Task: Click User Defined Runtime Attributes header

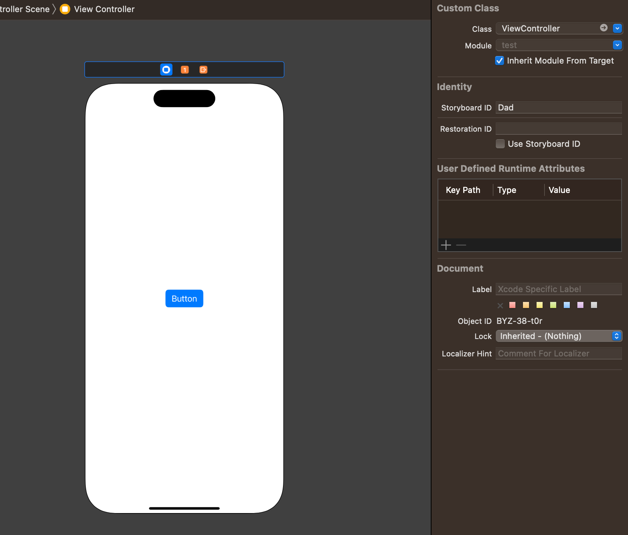Action: (511, 169)
